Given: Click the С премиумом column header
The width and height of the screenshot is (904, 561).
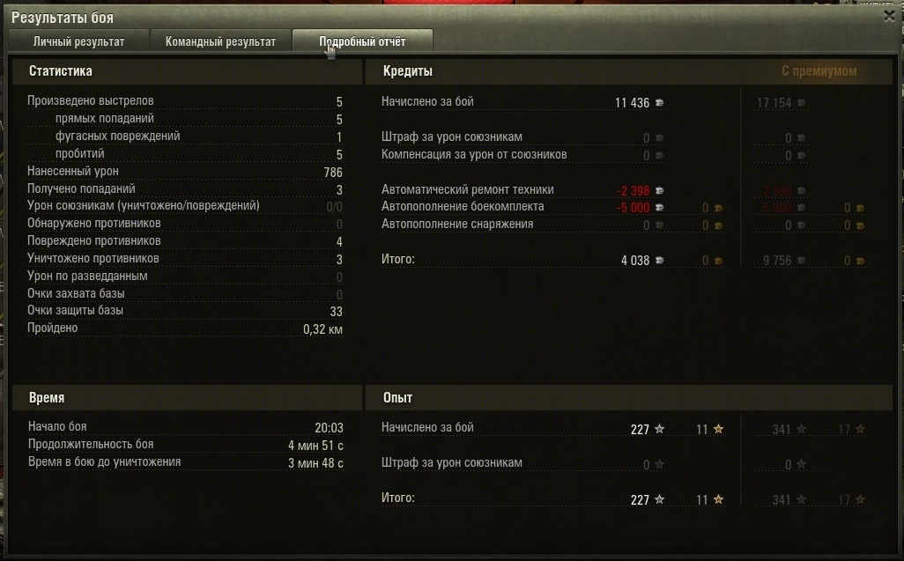Looking at the screenshot, I should tap(819, 71).
